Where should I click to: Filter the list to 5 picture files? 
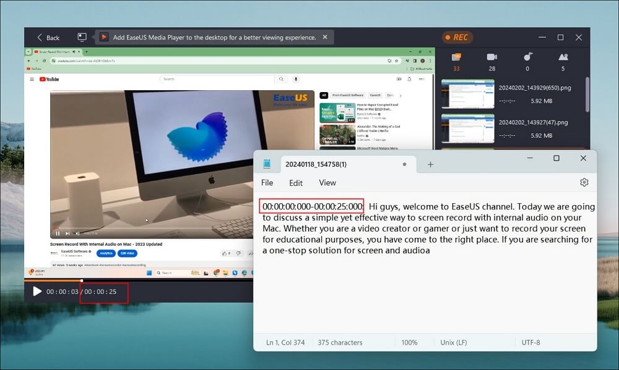click(x=563, y=62)
